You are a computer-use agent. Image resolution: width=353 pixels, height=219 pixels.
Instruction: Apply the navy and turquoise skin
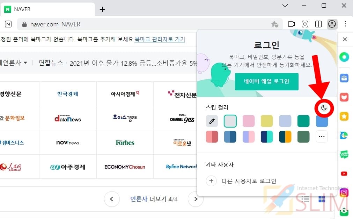(x=267, y=137)
